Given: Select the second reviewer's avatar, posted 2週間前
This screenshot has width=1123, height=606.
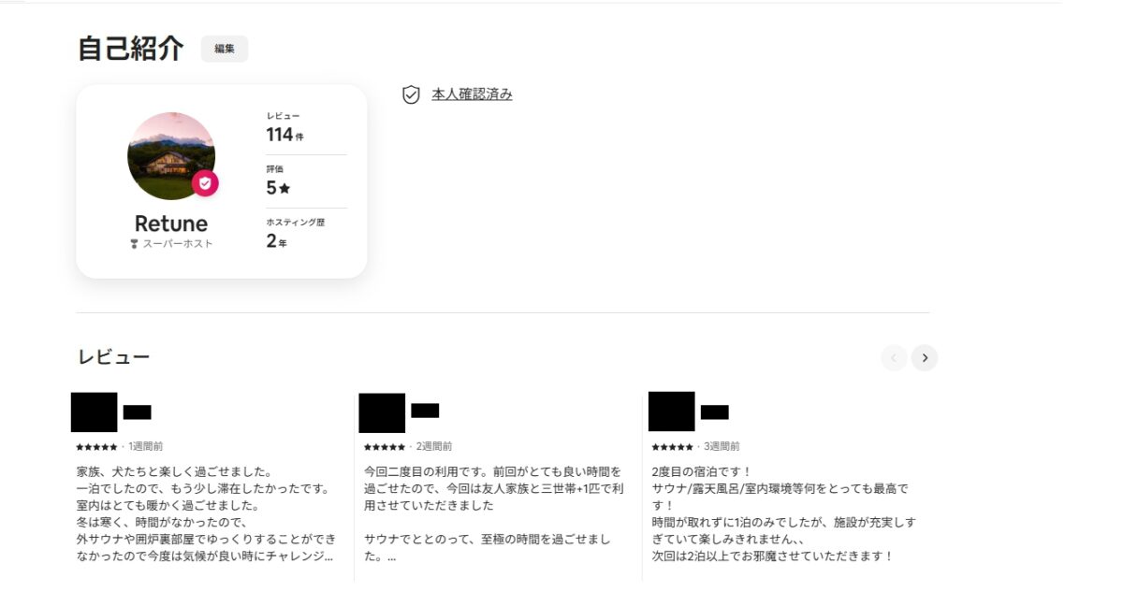Looking at the screenshot, I should point(382,412).
